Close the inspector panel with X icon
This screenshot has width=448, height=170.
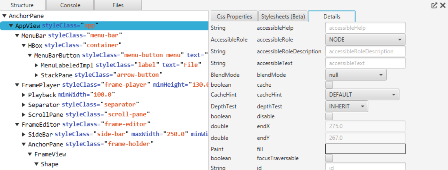click(x=443, y=5)
